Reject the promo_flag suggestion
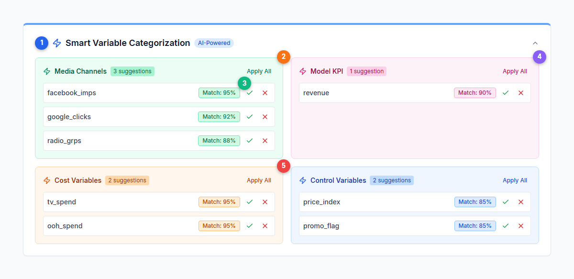Image resolution: width=574 pixels, height=279 pixels. pyautogui.click(x=521, y=226)
